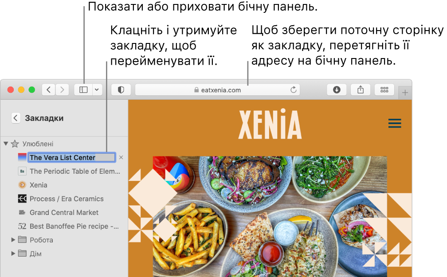Click the privacy report shield icon
The height and width of the screenshot is (277, 447).
coord(121,90)
